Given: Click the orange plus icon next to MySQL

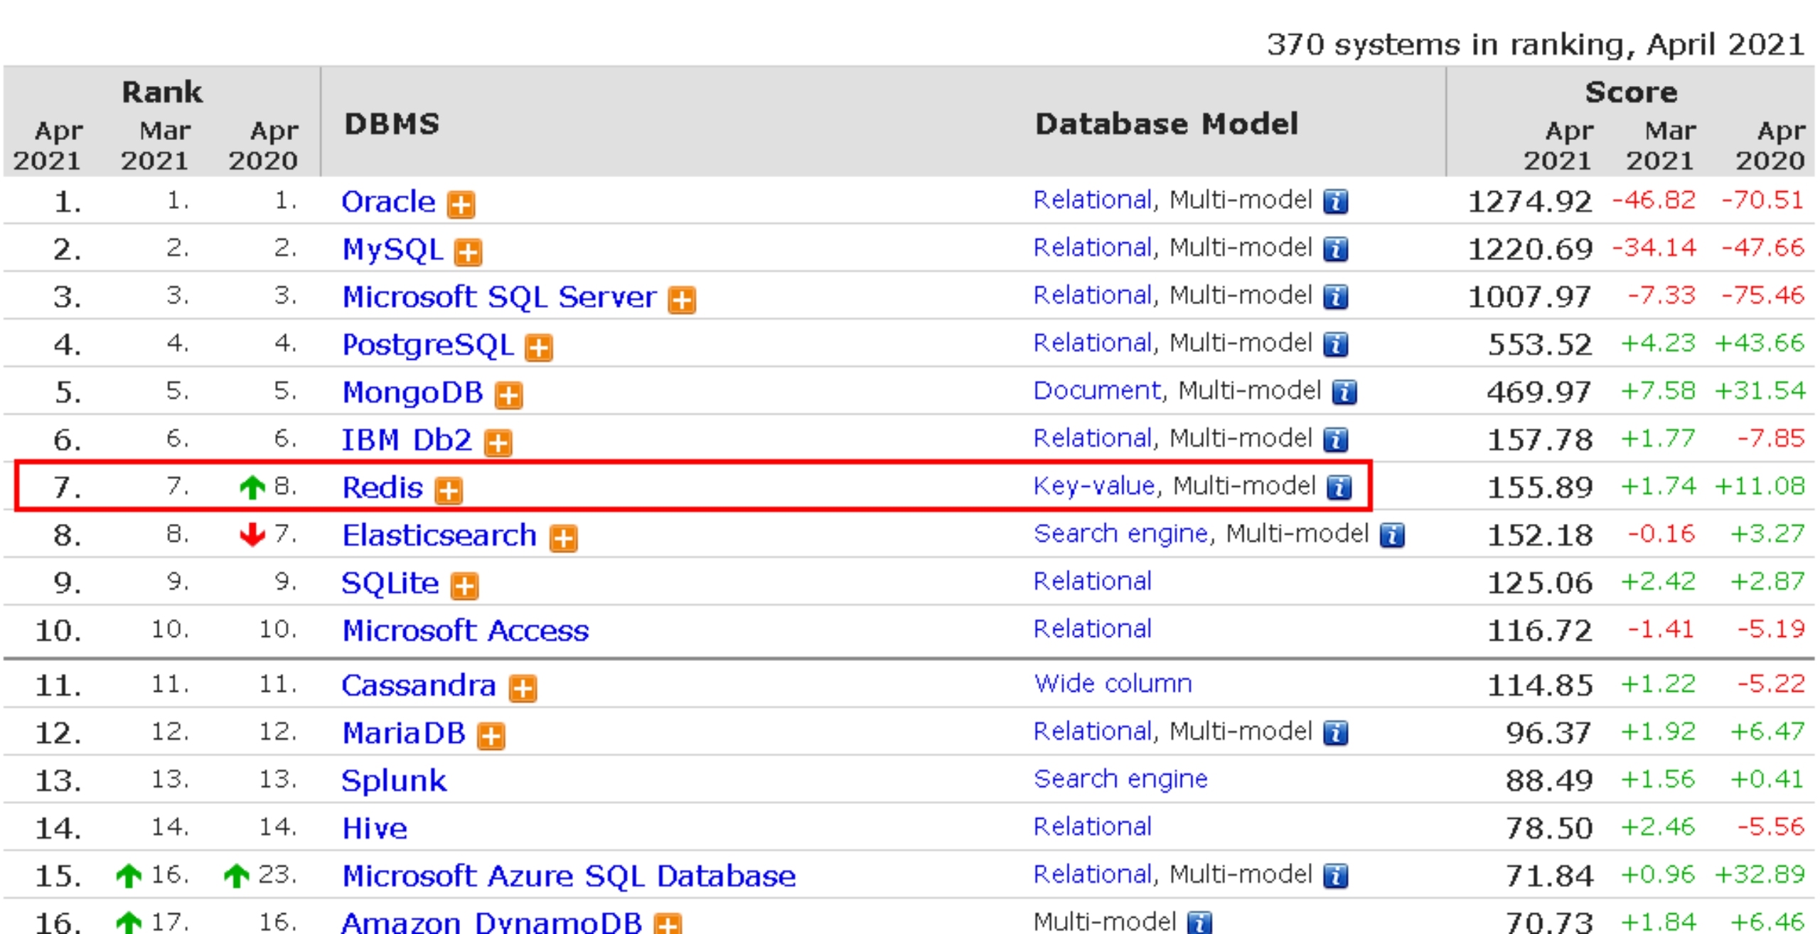Looking at the screenshot, I should click(x=468, y=252).
